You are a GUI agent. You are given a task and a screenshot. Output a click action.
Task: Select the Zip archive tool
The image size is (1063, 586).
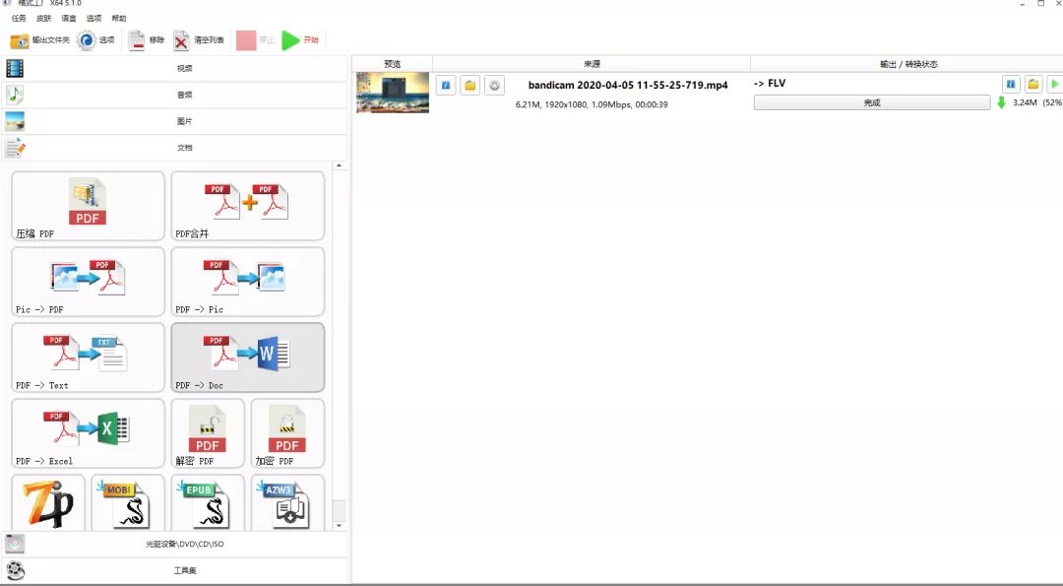pyautogui.click(x=48, y=502)
